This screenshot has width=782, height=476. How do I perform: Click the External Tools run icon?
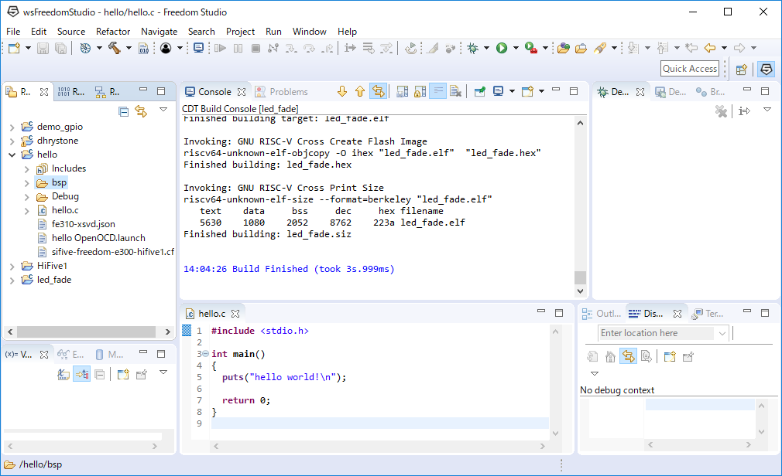pos(531,49)
